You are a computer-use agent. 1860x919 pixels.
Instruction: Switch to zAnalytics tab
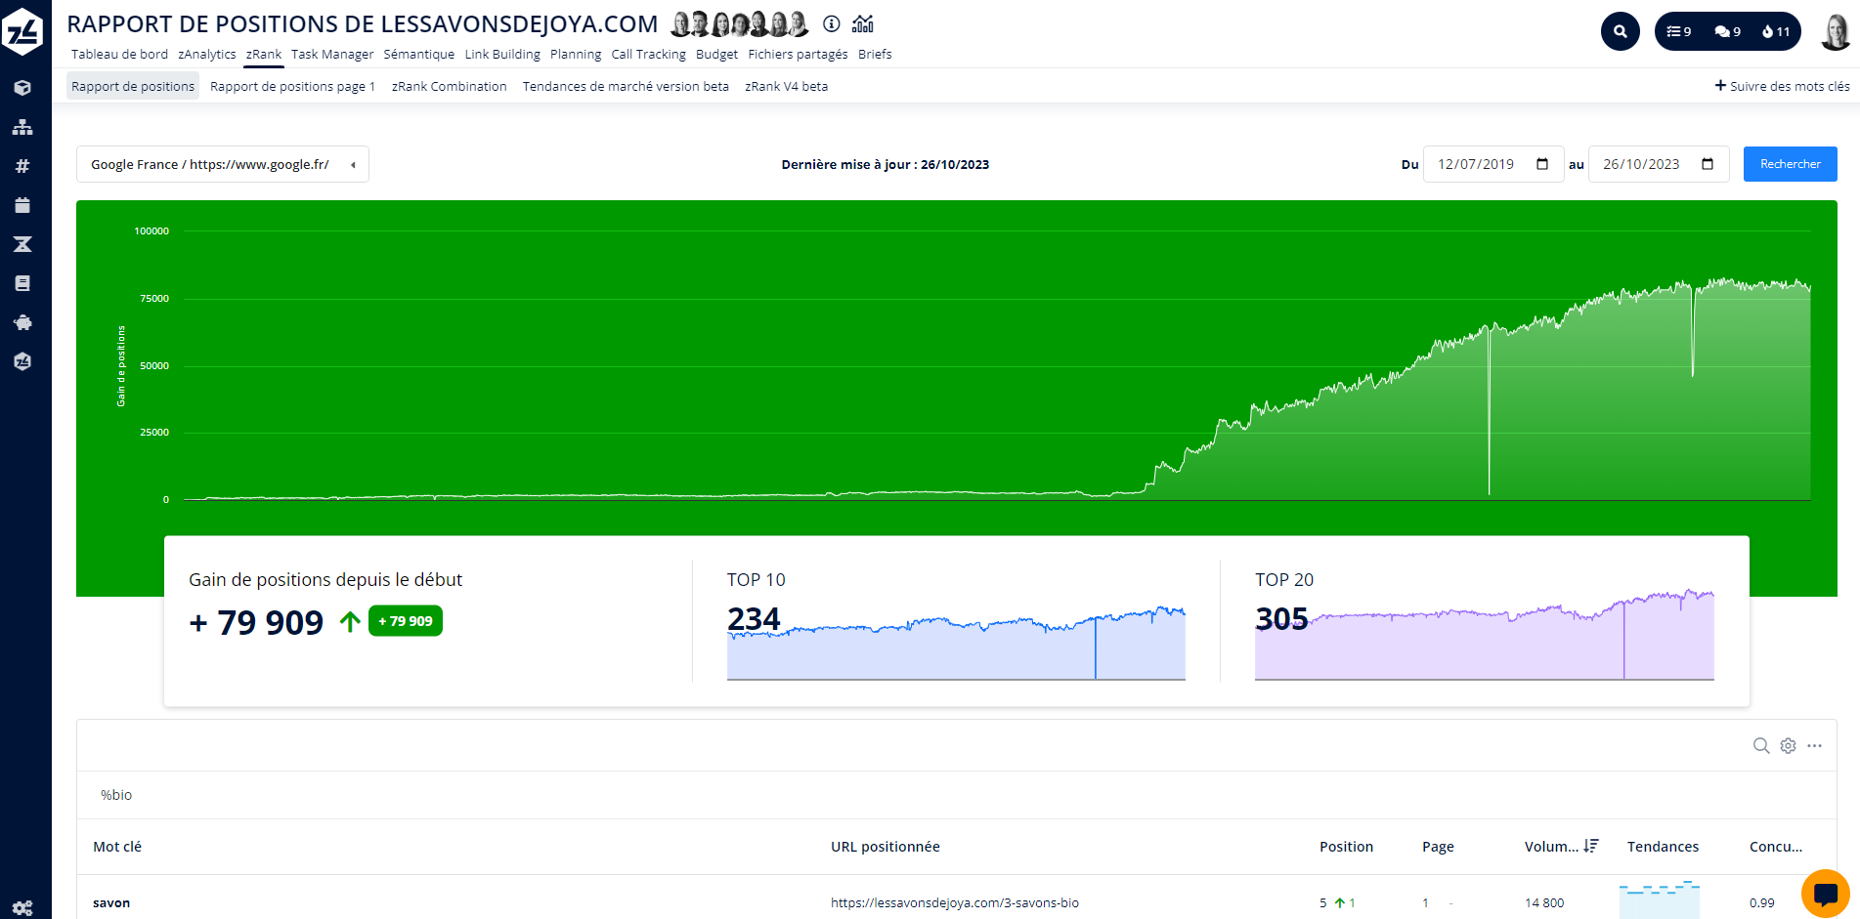(x=207, y=55)
